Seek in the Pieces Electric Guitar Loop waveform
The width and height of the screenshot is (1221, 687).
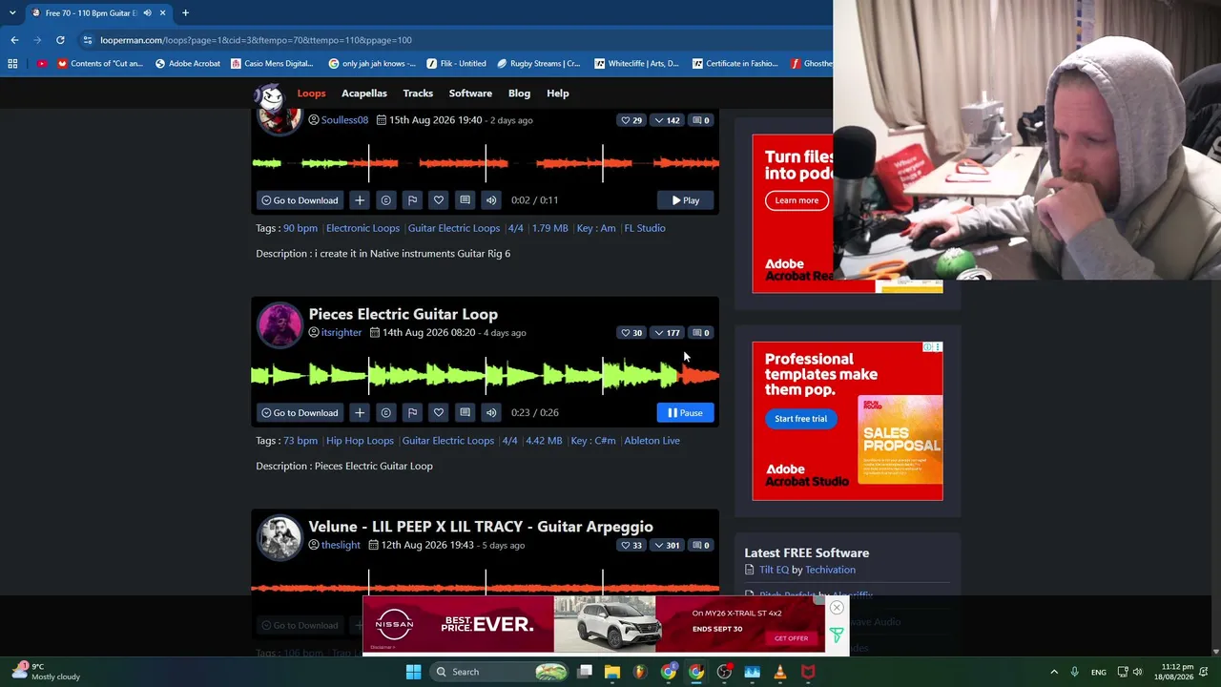pos(486,376)
